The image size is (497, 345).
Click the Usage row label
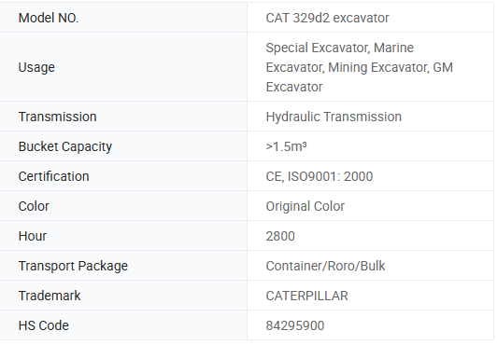(x=36, y=67)
